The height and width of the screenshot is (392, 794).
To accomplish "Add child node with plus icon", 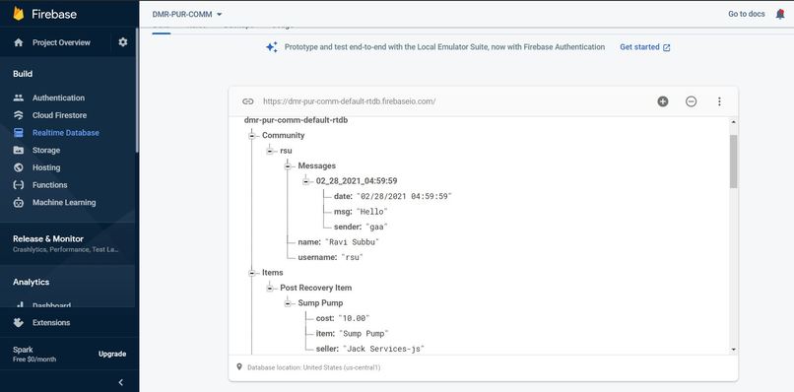I will coord(663,101).
